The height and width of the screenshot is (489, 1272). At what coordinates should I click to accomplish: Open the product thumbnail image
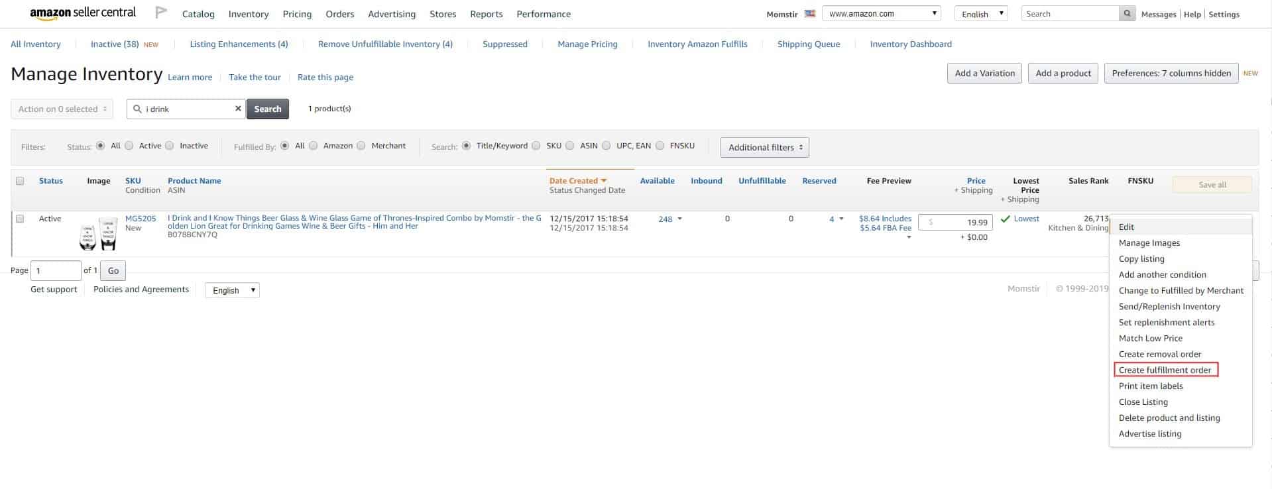pos(98,234)
